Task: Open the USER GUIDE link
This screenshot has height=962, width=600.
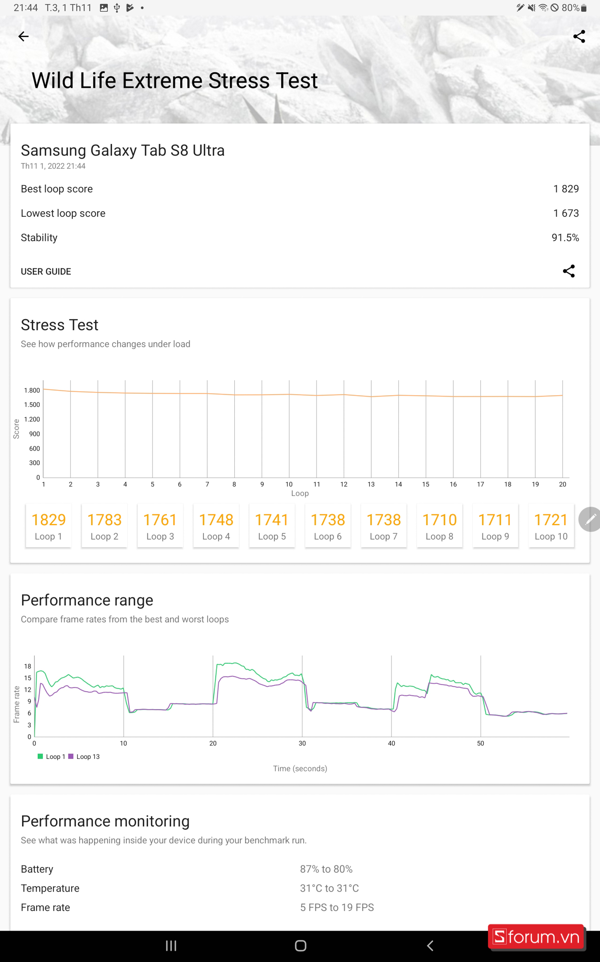Action: point(46,272)
